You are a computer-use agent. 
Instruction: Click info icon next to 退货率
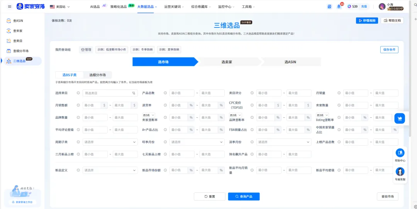[165, 105]
